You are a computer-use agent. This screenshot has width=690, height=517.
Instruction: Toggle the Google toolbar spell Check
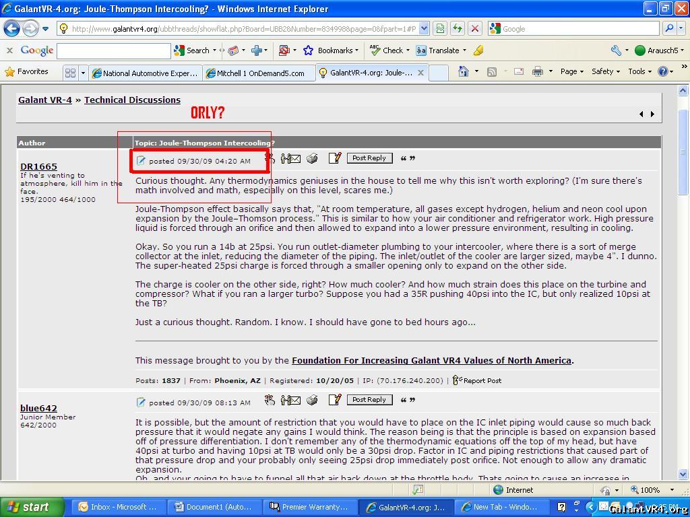point(386,50)
